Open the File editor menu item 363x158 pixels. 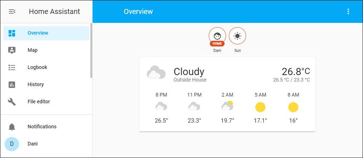click(x=46, y=102)
